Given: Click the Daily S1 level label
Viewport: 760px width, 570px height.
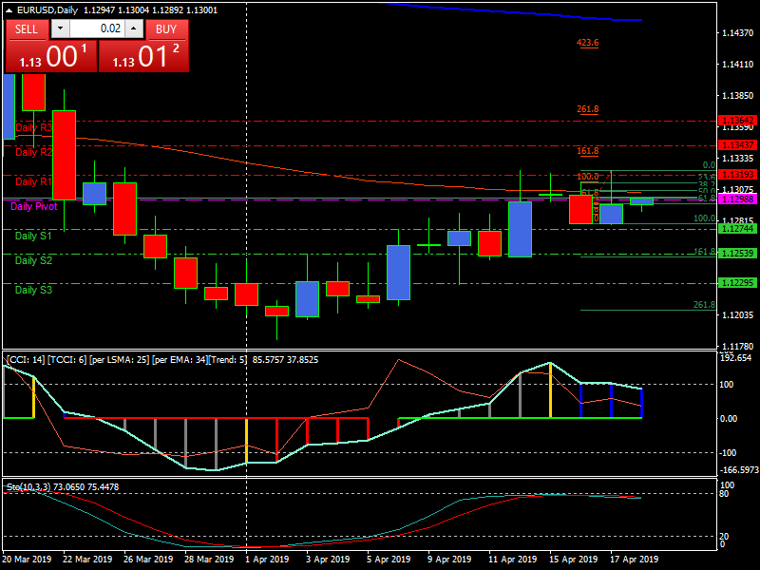Looking at the screenshot, I should pyautogui.click(x=33, y=236).
